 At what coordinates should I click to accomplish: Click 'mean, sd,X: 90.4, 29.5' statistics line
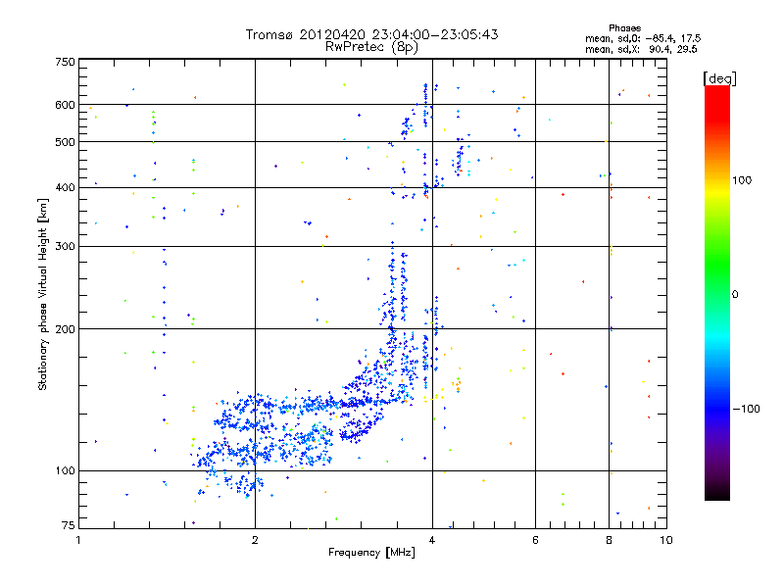[x=642, y=49]
